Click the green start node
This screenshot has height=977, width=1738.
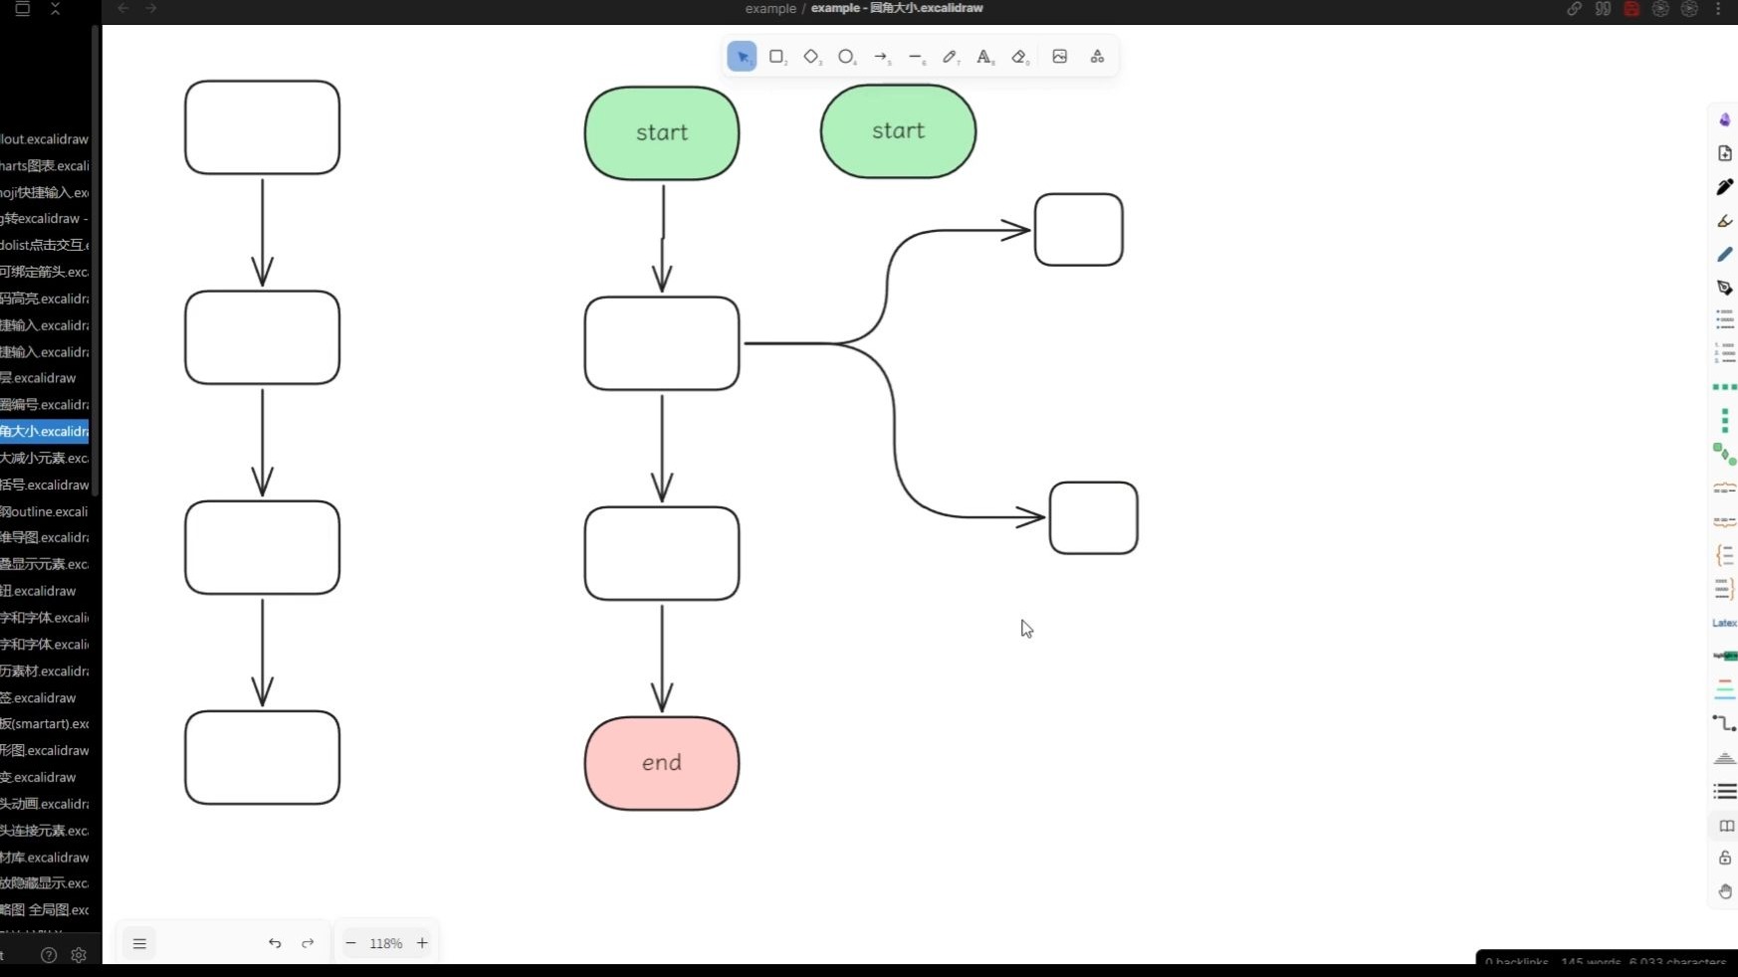(662, 133)
